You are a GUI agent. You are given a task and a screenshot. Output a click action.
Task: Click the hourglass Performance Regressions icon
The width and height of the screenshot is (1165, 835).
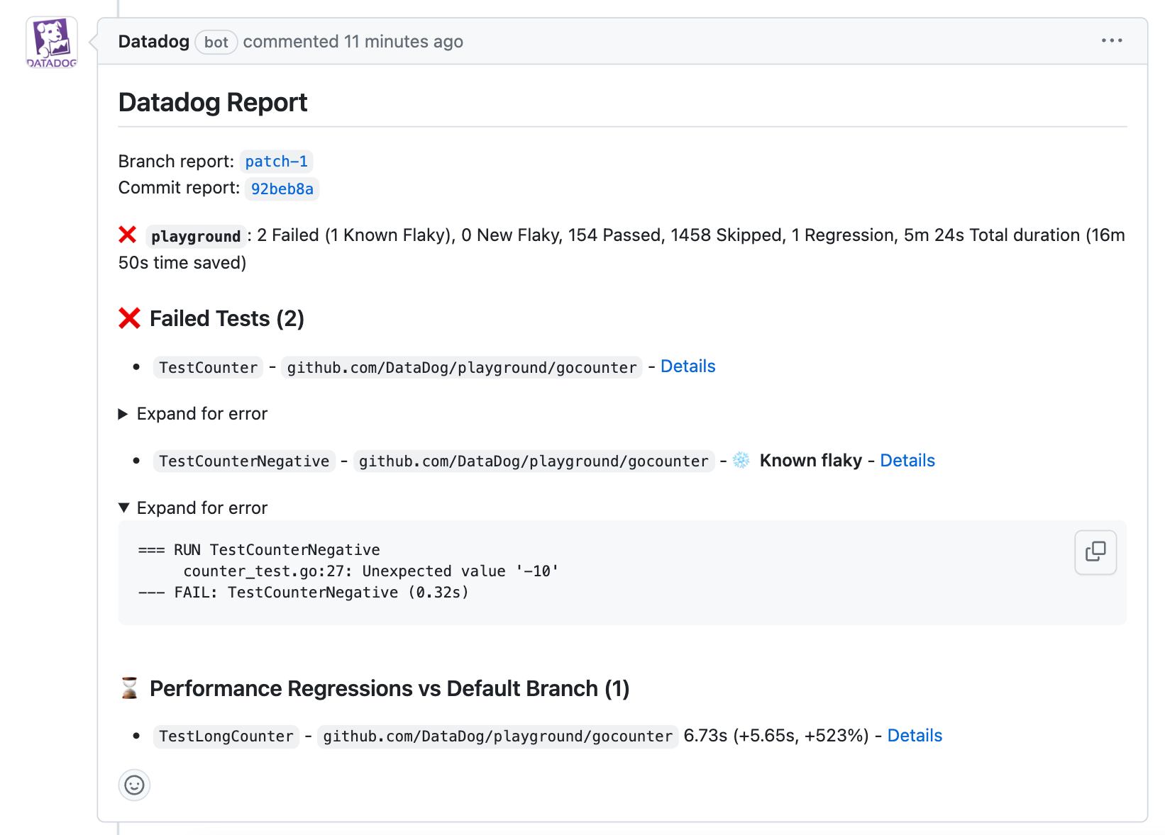click(129, 688)
